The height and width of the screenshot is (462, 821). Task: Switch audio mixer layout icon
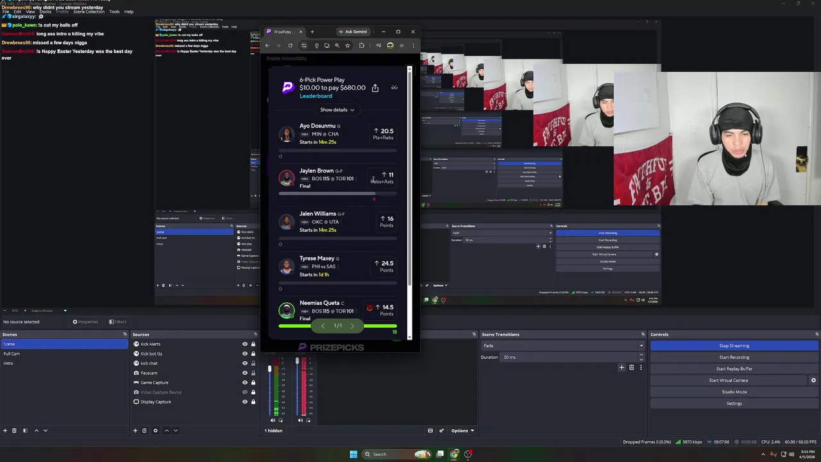(430, 431)
